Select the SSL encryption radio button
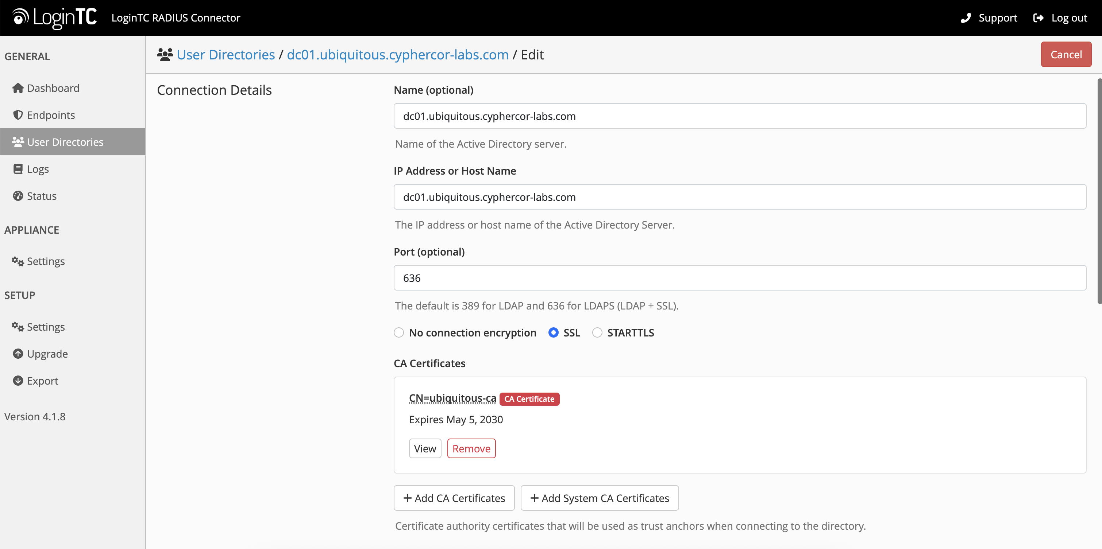The image size is (1102, 549). click(x=553, y=332)
